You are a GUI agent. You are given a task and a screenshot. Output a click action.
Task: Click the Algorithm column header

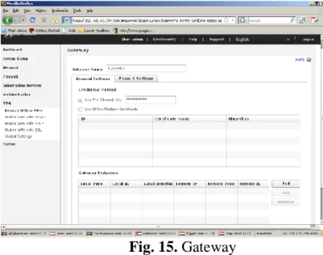(263, 119)
